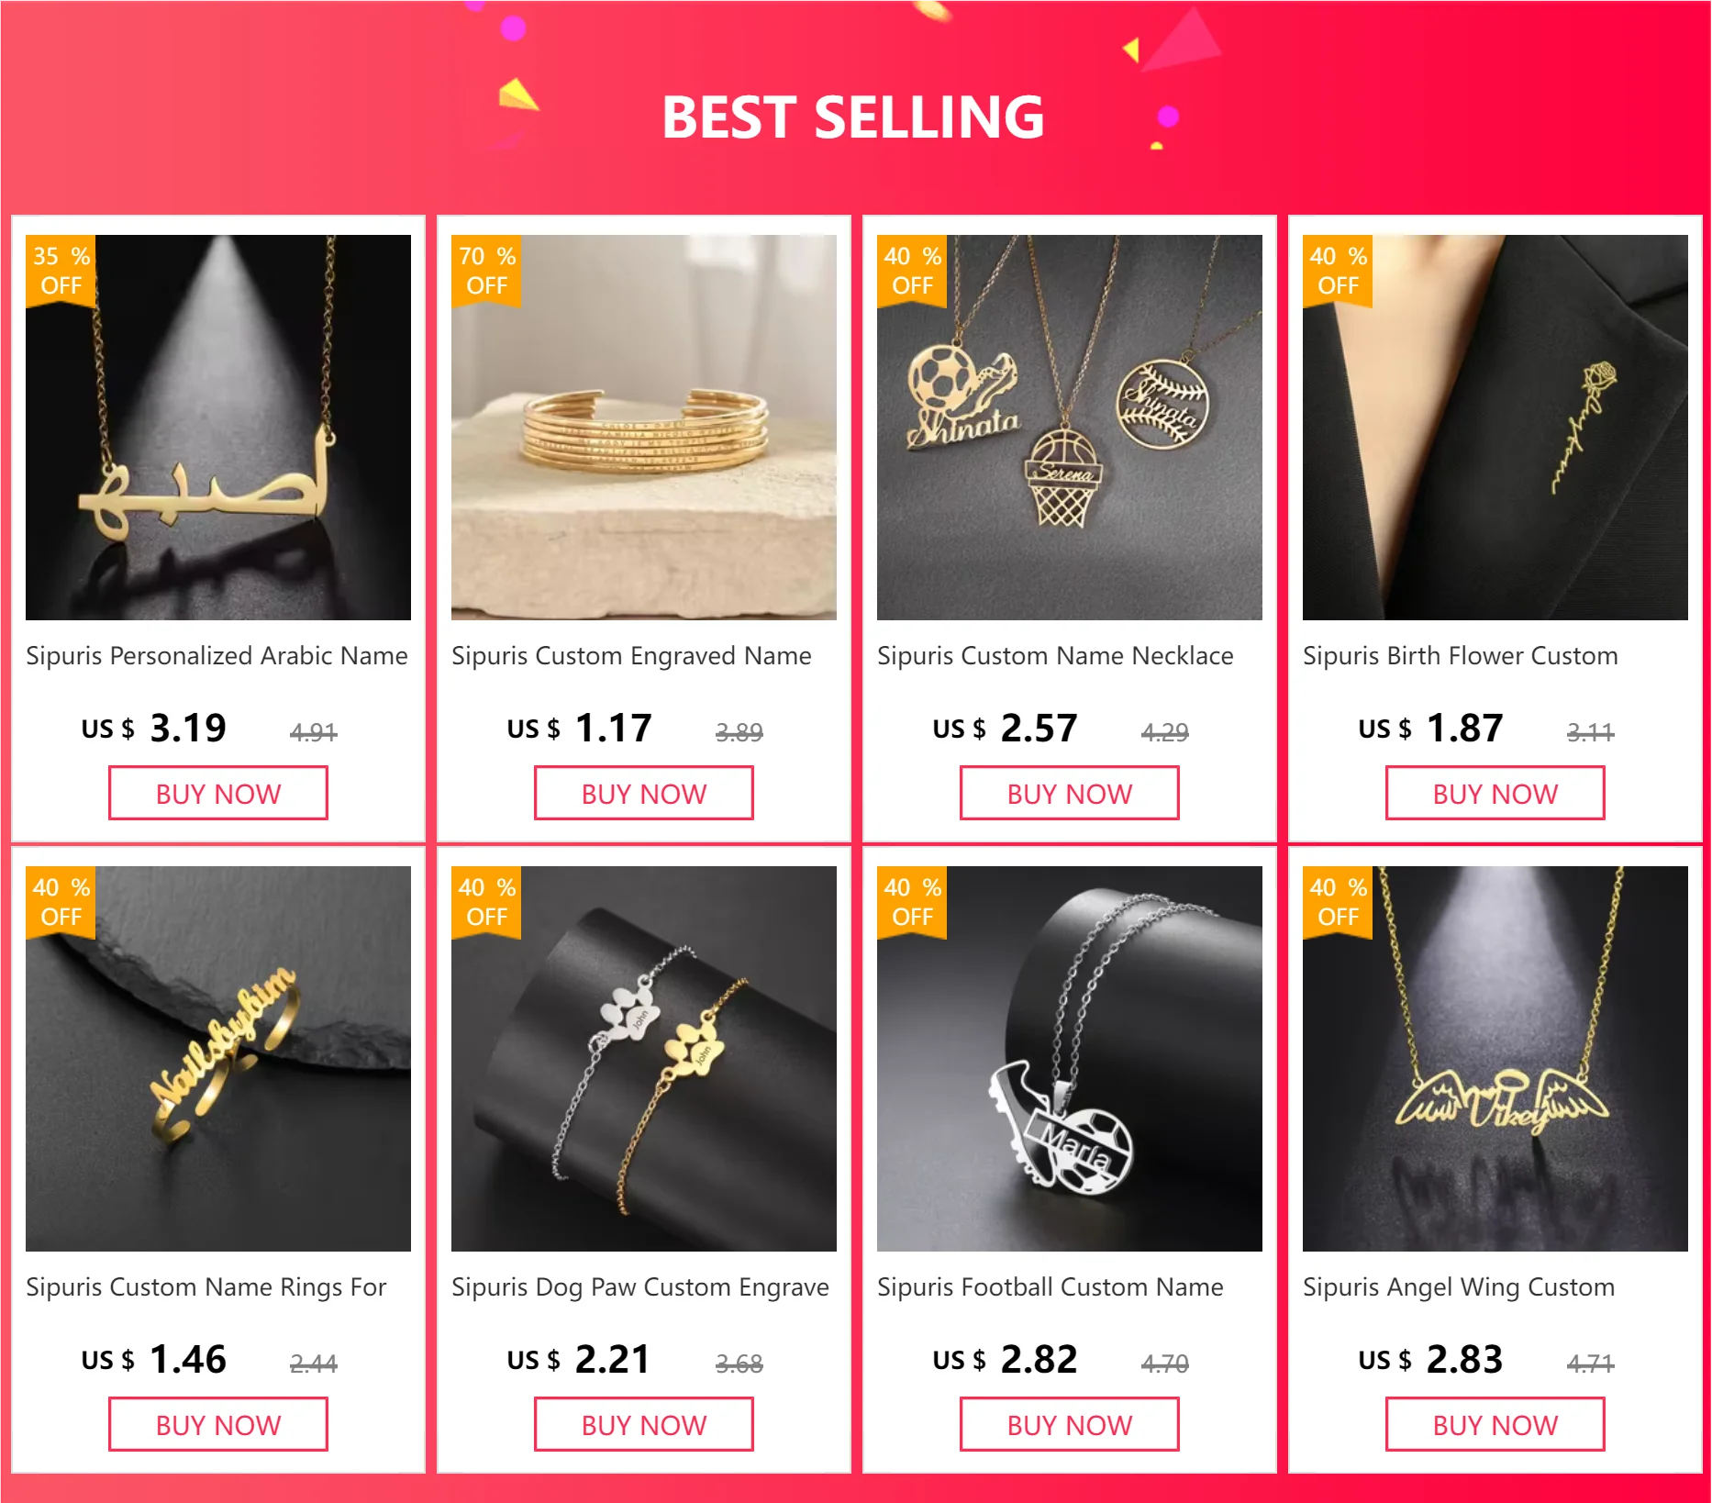Click BUY NOW for the 1.46 name ring
The height and width of the screenshot is (1503, 1712).
coord(218,1424)
